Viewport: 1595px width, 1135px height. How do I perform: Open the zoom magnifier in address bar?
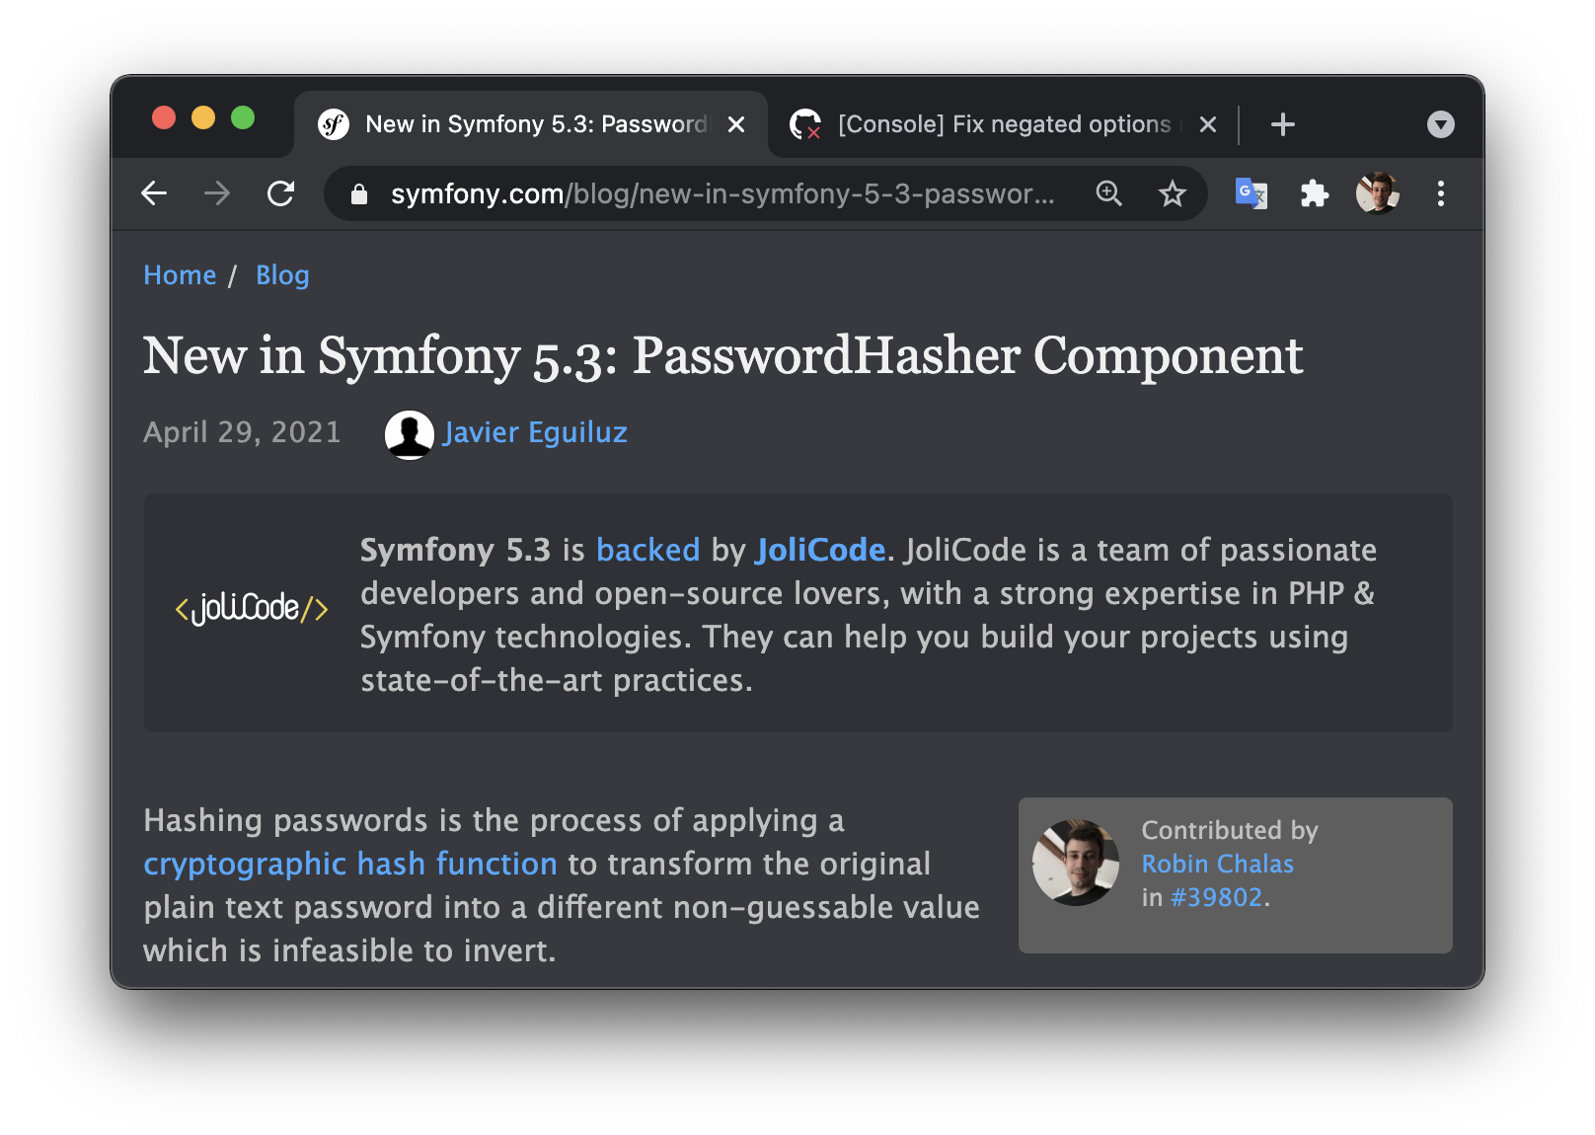[1109, 193]
